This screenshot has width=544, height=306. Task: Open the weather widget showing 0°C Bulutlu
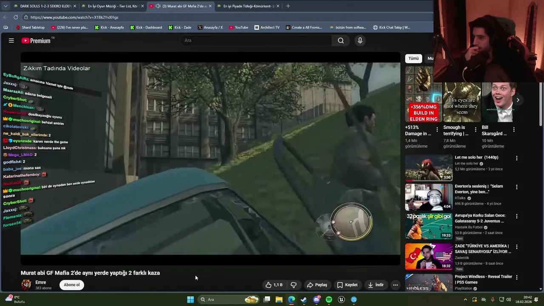point(15,299)
